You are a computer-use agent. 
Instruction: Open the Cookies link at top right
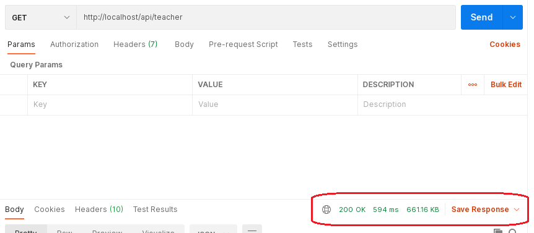[x=505, y=44]
